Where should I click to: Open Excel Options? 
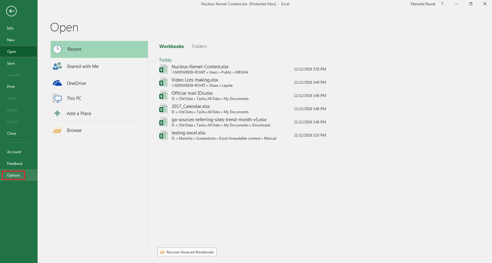tap(19, 175)
